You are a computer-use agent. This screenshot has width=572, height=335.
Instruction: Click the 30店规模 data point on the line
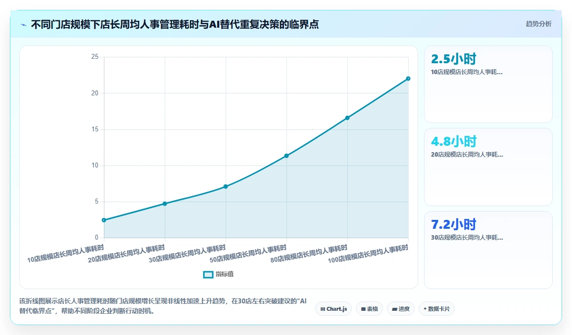(226, 186)
